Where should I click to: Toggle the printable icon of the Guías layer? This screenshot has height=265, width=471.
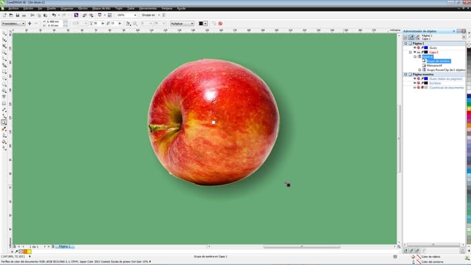coord(419,48)
